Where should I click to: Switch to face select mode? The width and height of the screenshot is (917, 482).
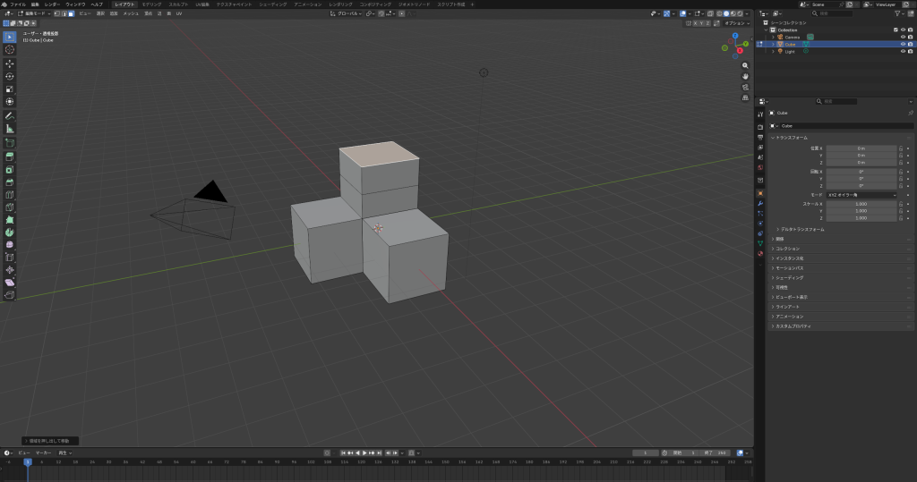[x=72, y=14]
